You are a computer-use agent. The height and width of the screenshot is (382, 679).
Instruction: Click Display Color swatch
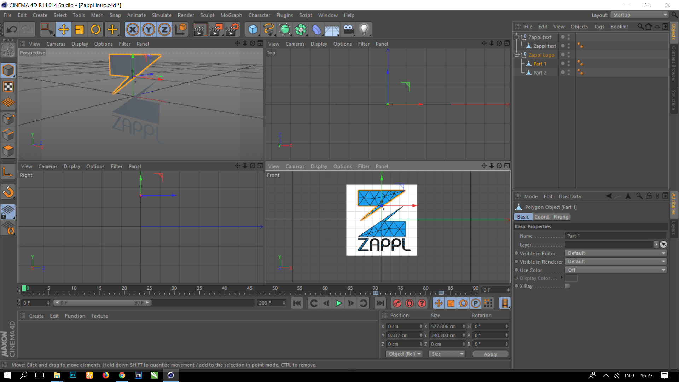(x=571, y=278)
